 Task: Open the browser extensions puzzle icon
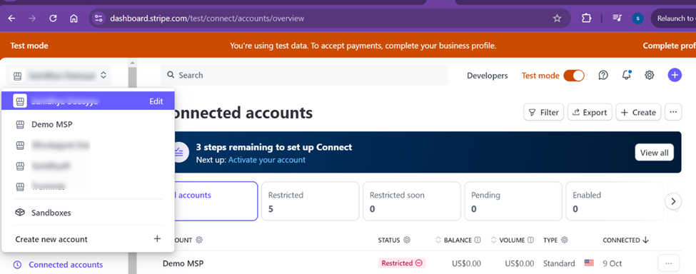586,19
